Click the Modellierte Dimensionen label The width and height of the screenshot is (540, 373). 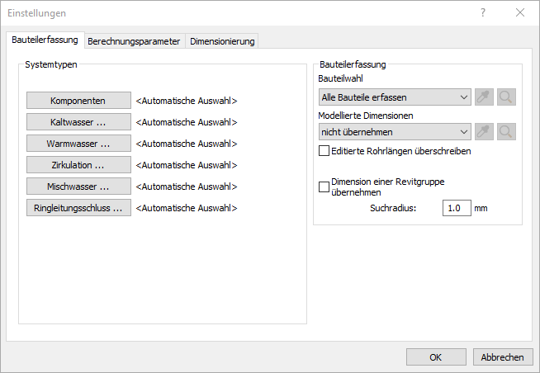(x=366, y=116)
